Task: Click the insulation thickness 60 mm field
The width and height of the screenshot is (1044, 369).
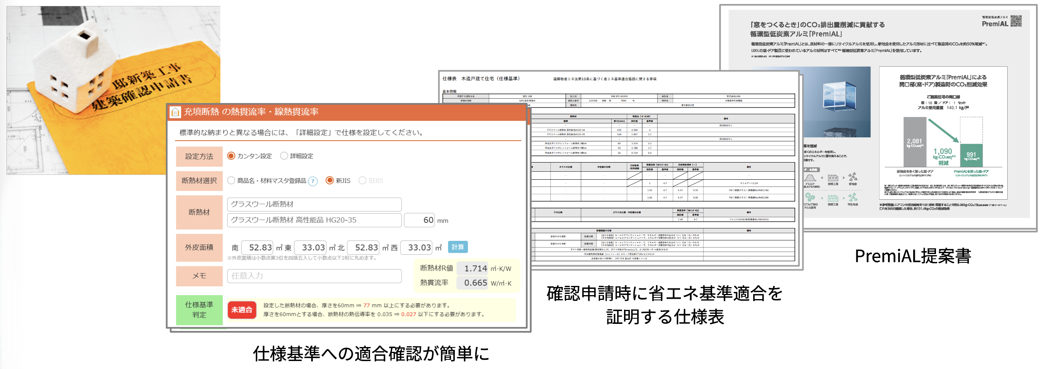Action: point(419,220)
